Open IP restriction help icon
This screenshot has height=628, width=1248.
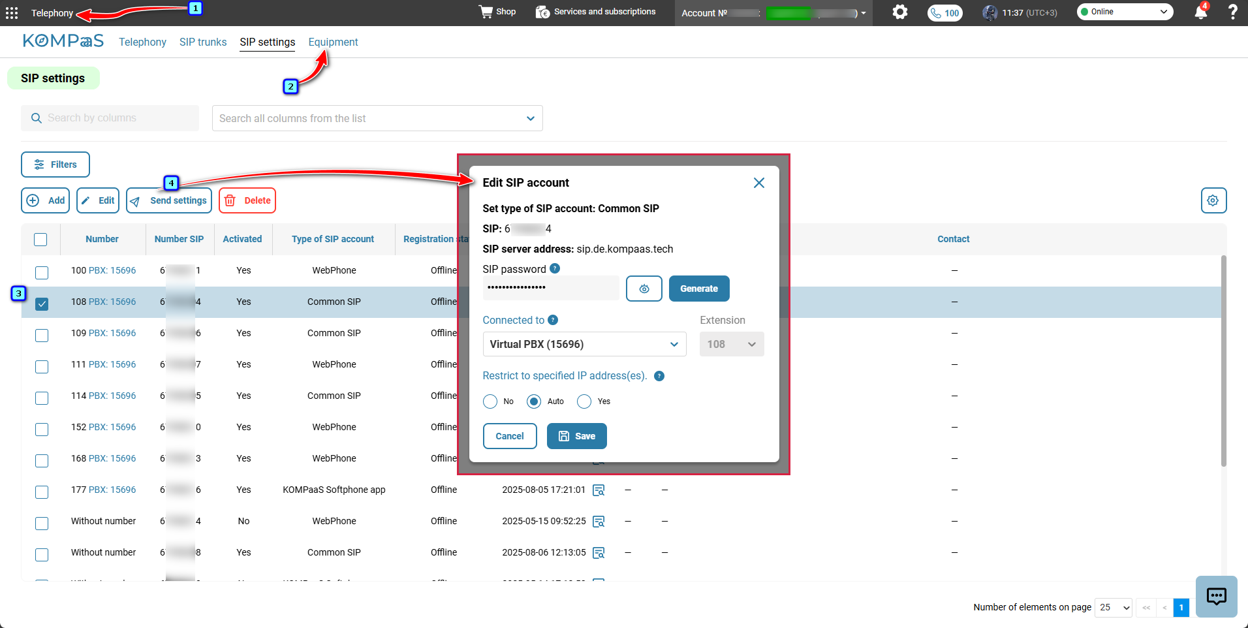point(659,376)
